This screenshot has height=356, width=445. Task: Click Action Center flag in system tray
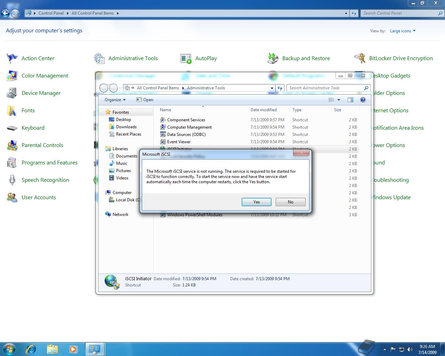[x=393, y=349]
